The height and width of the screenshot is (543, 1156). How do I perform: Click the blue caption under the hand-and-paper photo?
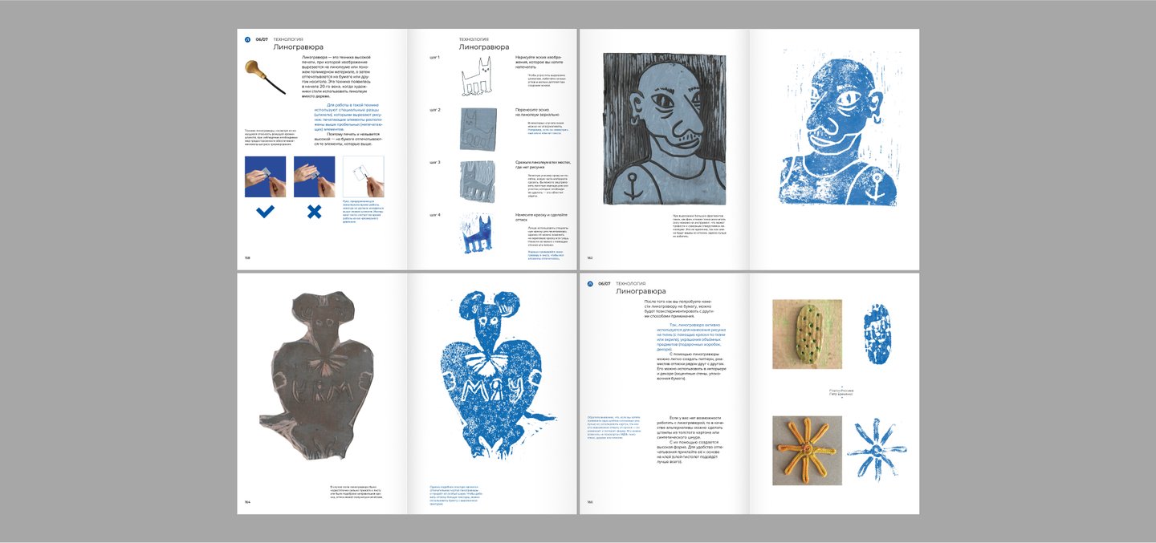(363, 210)
